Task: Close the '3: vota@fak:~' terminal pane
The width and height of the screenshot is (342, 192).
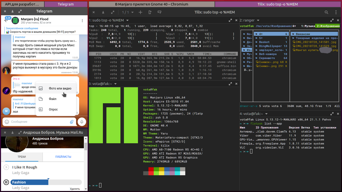Action: click(x=236, y=84)
